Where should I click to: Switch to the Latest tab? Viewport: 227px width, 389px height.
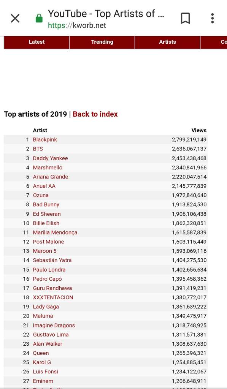(x=37, y=42)
